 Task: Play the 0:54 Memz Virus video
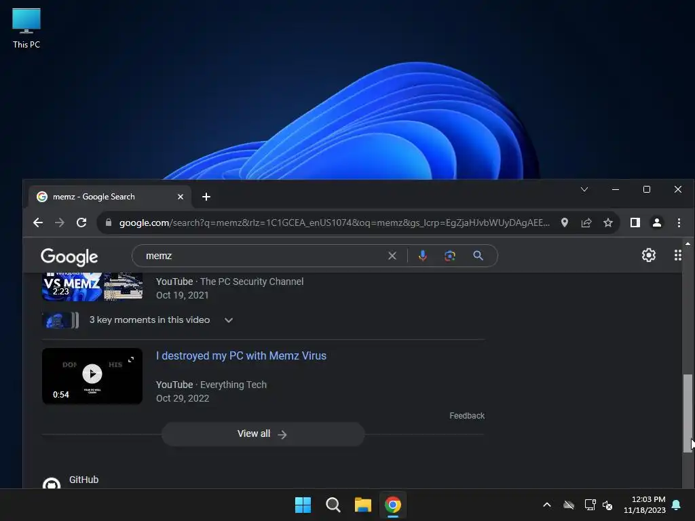pyautogui.click(x=92, y=376)
